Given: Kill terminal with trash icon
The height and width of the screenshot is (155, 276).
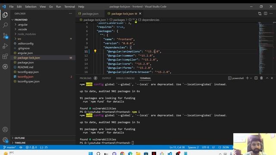Looking at the screenshot, I should tap(262, 78).
